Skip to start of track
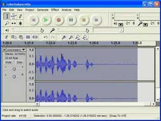Screen dimensions: 161x121 (x=34, y=20)
